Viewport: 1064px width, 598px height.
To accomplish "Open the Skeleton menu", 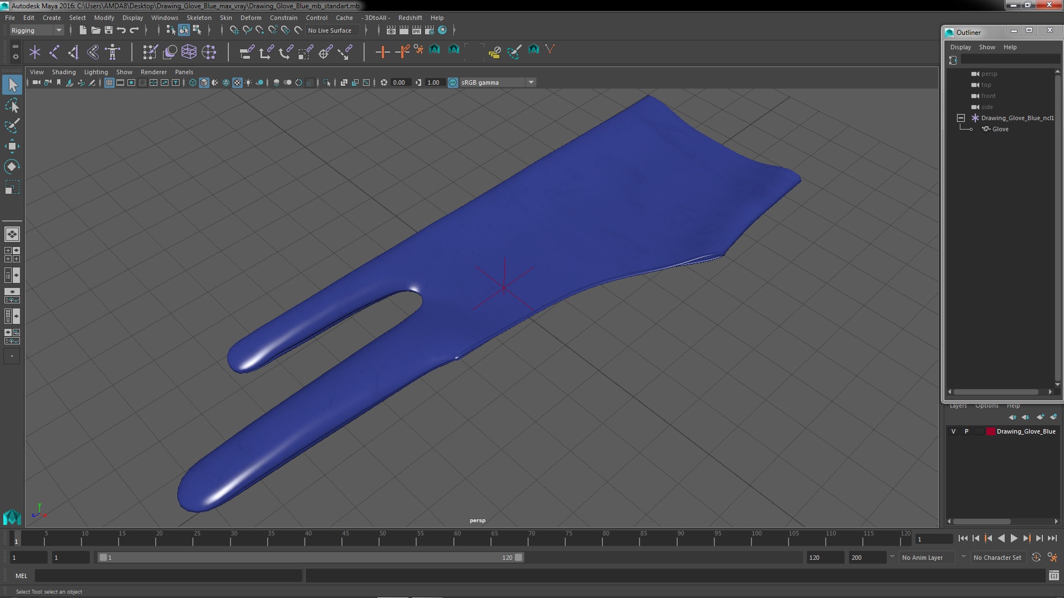I will point(199,18).
